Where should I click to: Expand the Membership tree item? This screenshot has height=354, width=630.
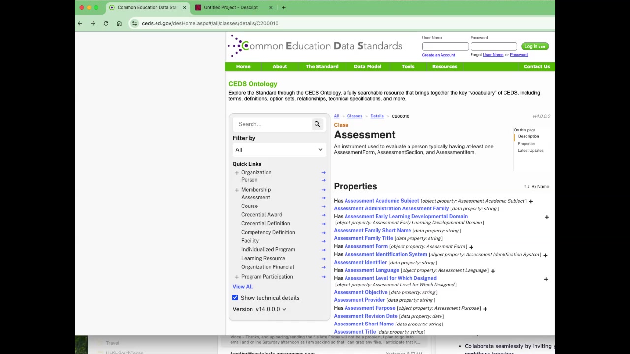(237, 190)
